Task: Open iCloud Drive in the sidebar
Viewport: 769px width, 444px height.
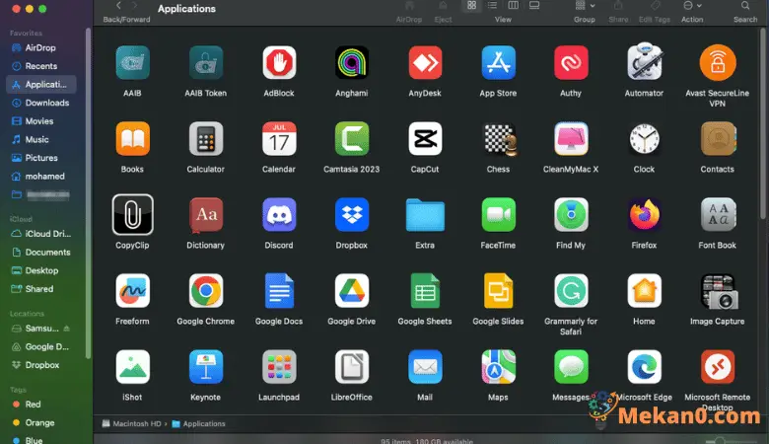Action: pyautogui.click(x=41, y=234)
